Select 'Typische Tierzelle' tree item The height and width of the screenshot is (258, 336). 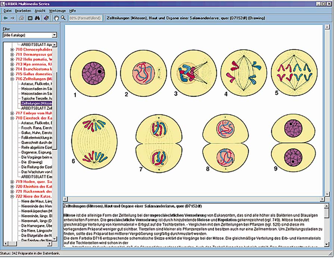(37, 98)
